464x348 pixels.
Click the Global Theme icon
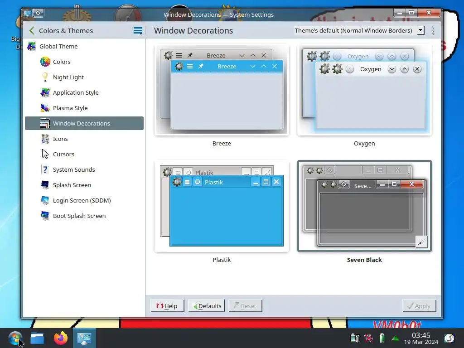[x=32, y=47]
